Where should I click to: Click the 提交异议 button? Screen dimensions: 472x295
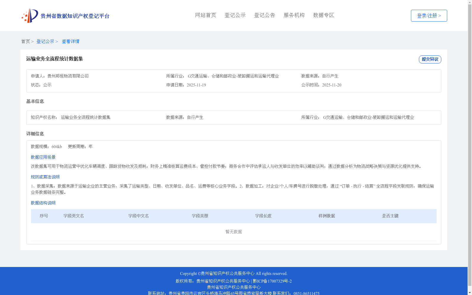[x=430, y=59]
